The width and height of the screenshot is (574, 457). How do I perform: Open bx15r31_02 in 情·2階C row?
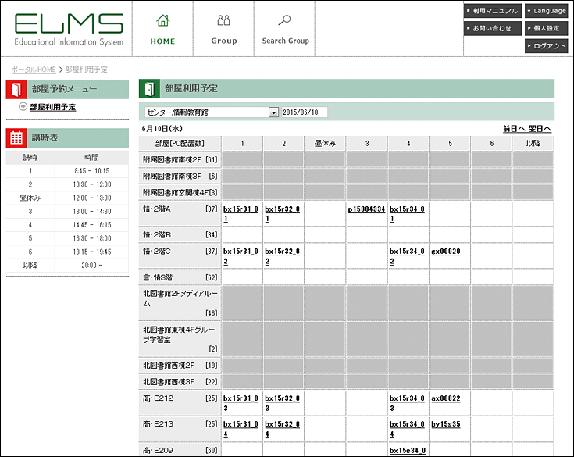(x=241, y=256)
